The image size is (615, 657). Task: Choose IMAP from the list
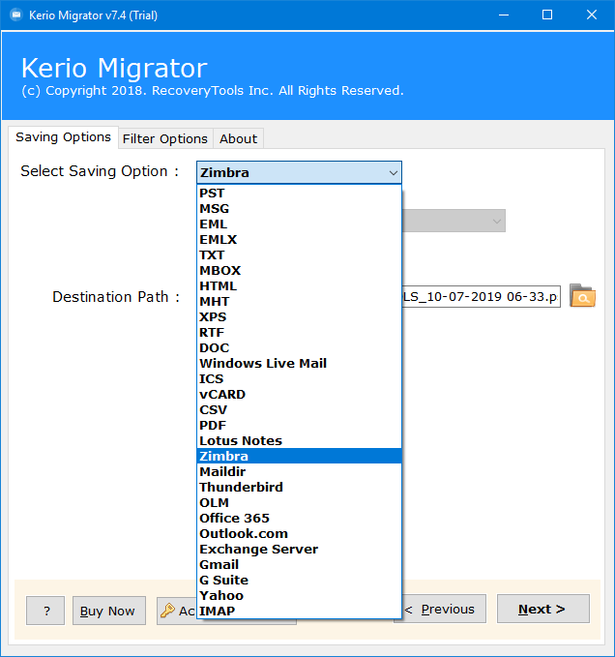point(299,612)
